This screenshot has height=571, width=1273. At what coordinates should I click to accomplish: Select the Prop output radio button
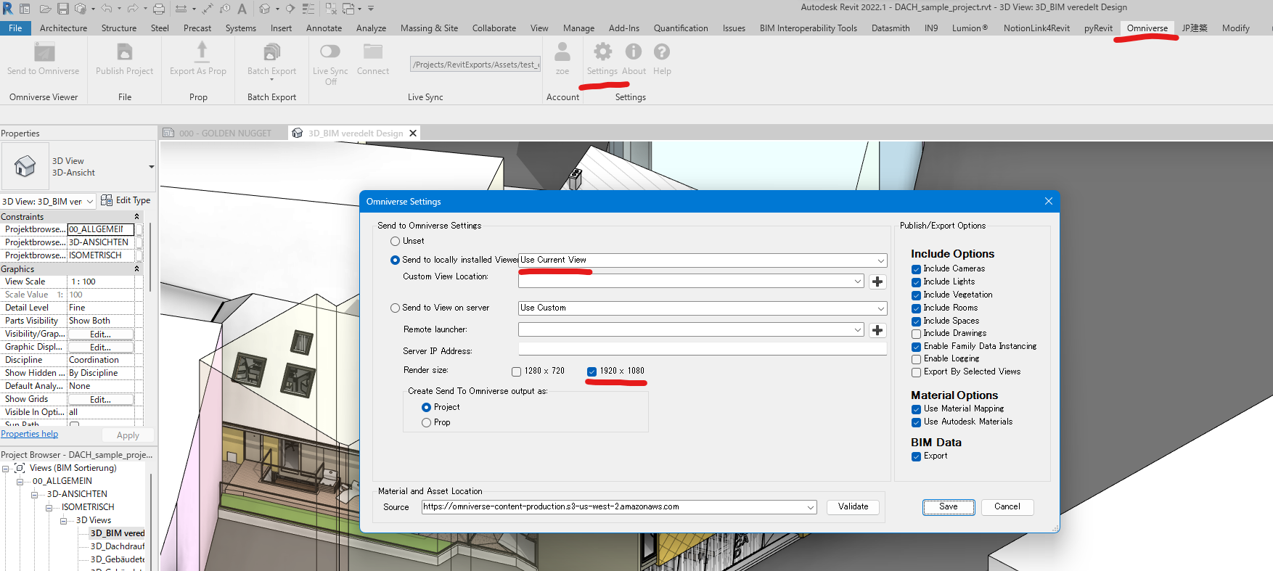pyautogui.click(x=427, y=422)
